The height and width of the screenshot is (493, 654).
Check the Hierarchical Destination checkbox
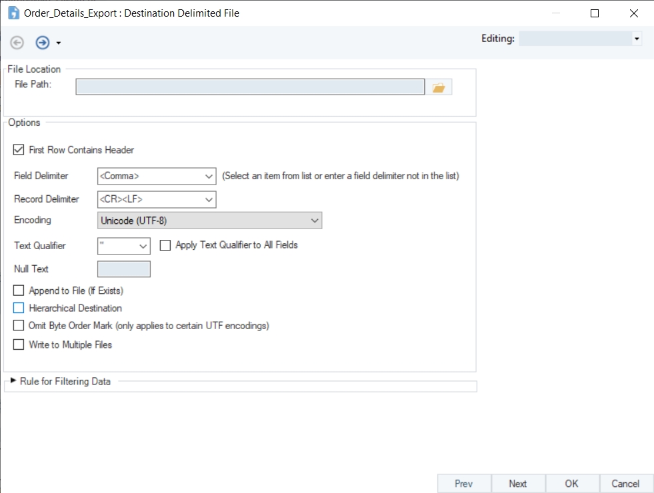click(19, 308)
